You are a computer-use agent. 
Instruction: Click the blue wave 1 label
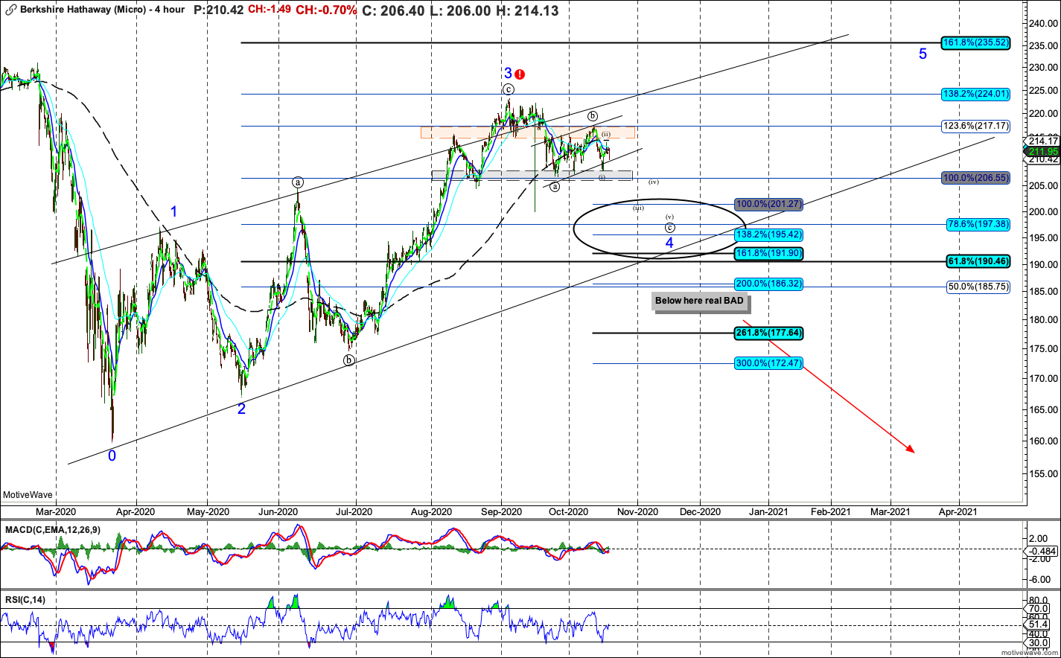pos(174,211)
